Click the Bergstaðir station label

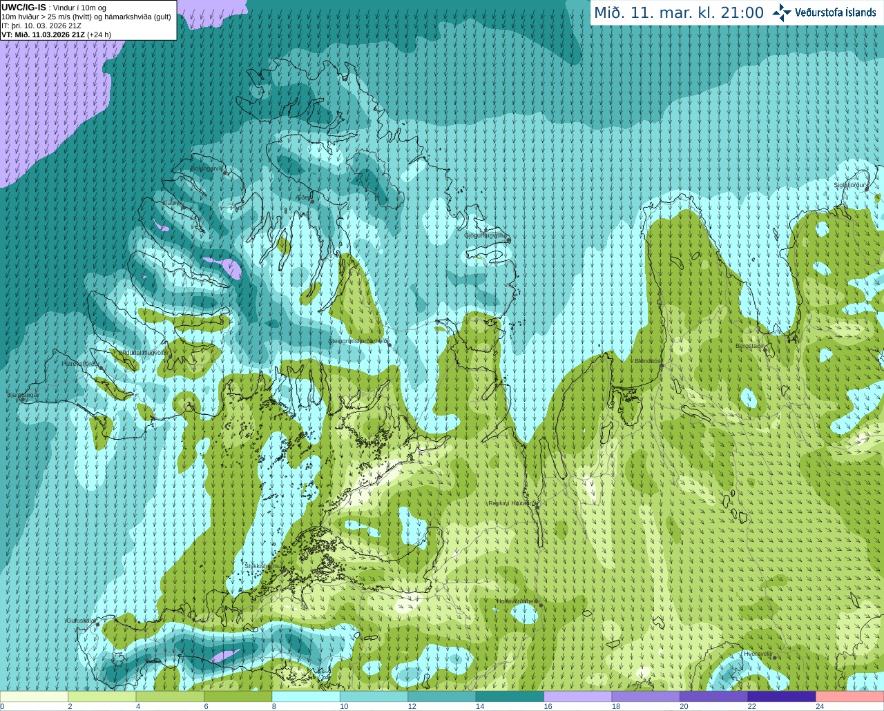(749, 346)
